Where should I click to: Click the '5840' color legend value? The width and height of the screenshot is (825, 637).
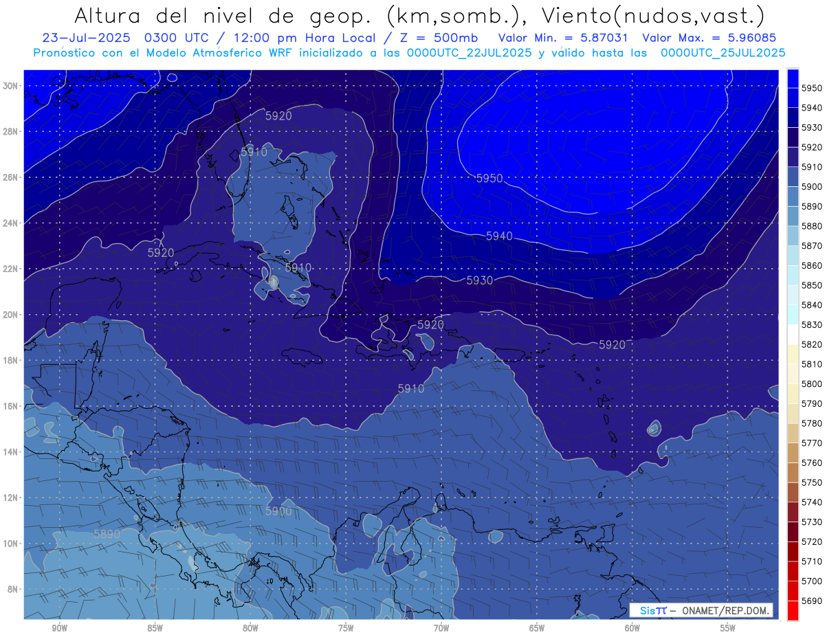[811, 304]
